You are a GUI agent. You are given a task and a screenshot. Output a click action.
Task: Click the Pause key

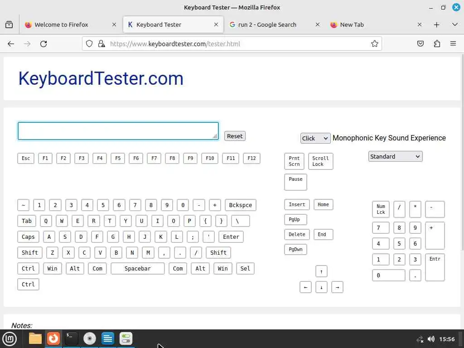[295, 182]
